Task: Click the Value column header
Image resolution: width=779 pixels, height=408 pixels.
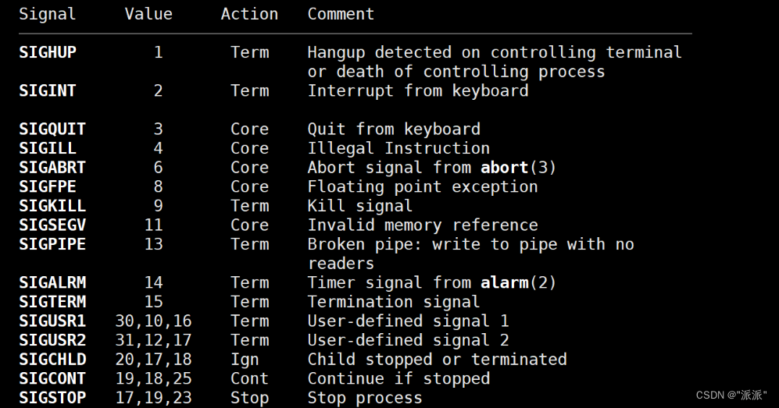Action: pos(148,14)
